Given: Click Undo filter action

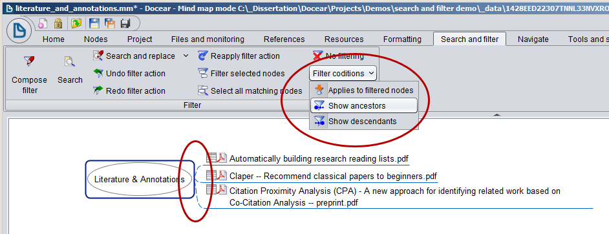Looking at the screenshot, I should pos(129,73).
